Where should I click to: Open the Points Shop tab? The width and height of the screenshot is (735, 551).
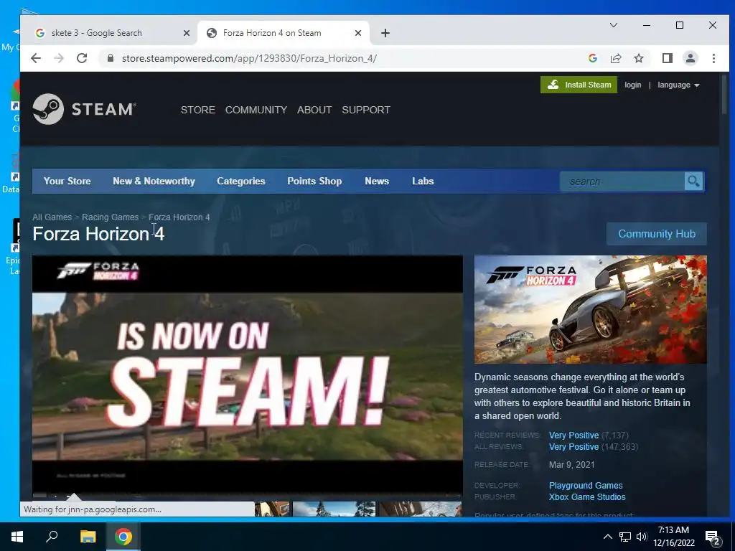tap(314, 181)
